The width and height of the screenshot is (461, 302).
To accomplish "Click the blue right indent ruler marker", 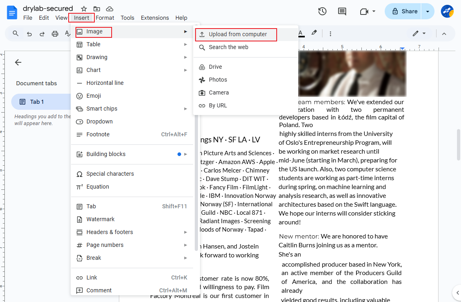I will [402, 49].
